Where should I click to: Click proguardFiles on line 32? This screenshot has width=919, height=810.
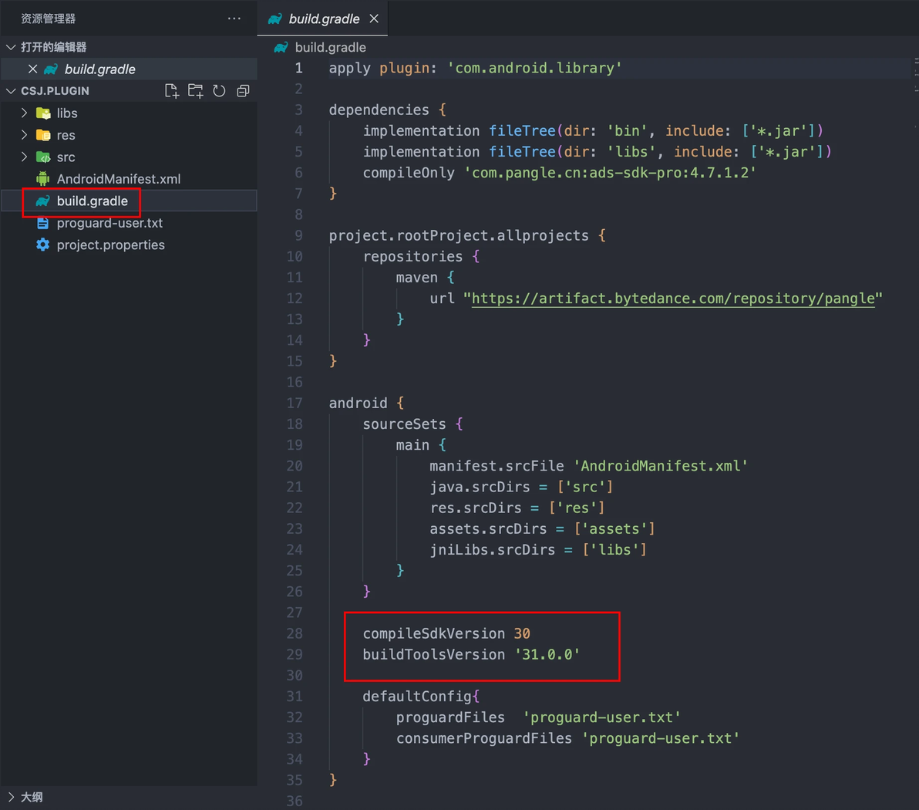[450, 717]
